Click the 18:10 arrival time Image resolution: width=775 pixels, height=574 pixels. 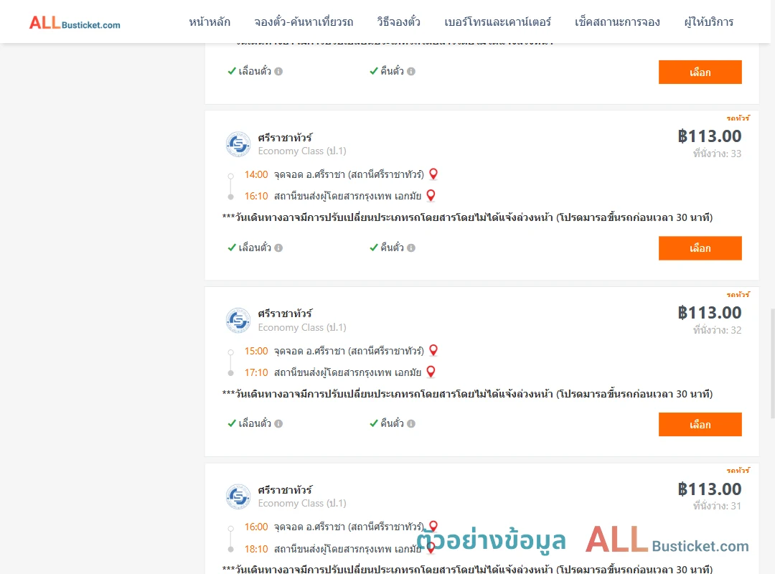coord(256,550)
